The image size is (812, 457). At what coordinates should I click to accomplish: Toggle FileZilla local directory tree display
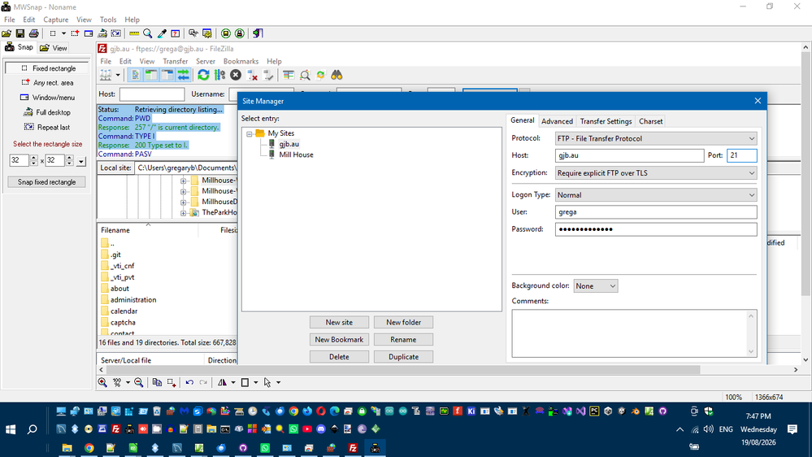tap(151, 75)
